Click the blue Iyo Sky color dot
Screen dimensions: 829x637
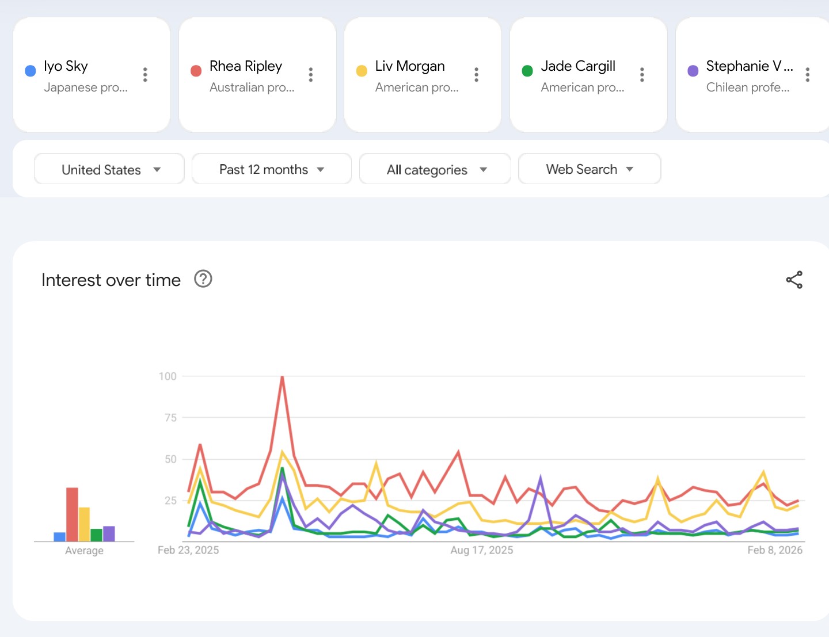[31, 71]
